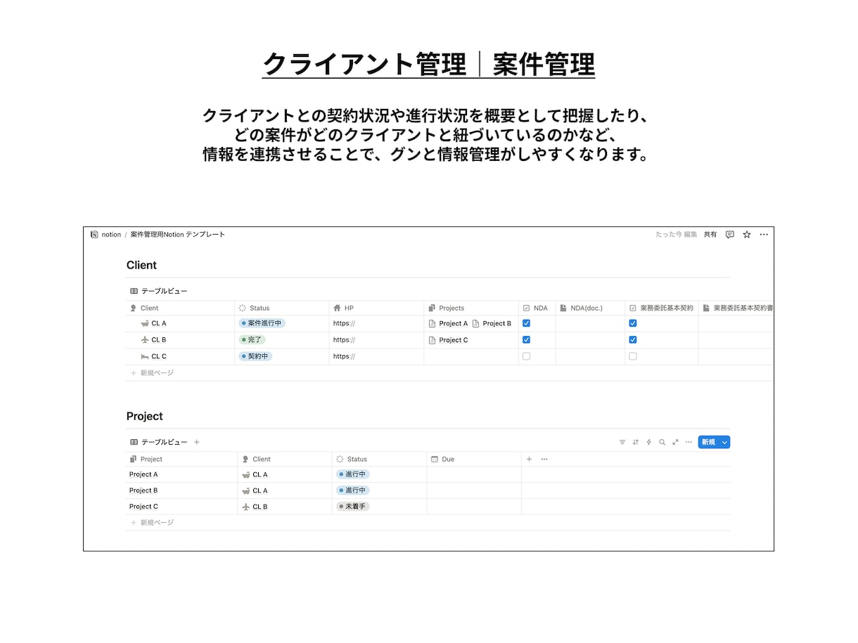Screen dimensions: 858x643
Task: Click NDA(doc.) column header
Action: (590, 308)
